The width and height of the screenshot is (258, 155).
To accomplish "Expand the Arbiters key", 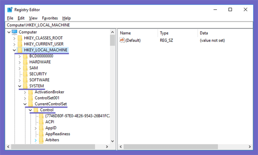I will pyautogui.click(x=36, y=140).
